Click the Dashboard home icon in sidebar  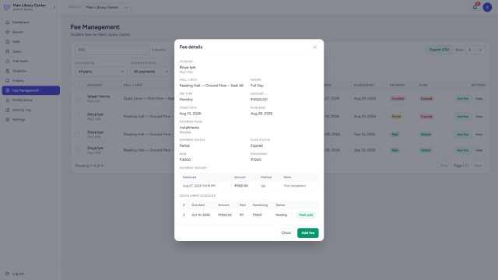(x=7, y=23)
